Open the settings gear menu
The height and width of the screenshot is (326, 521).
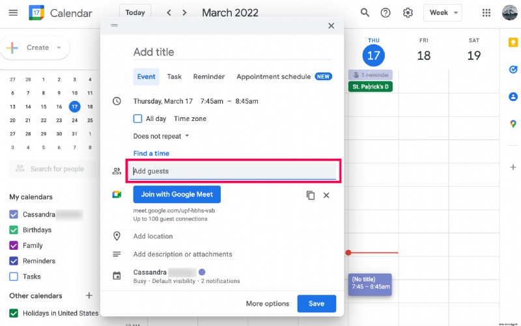(408, 13)
